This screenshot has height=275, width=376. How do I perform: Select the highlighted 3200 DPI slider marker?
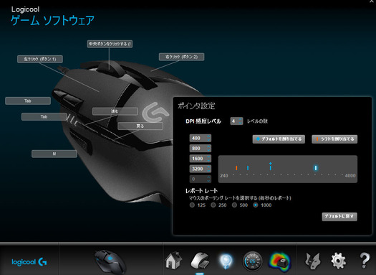point(316,168)
